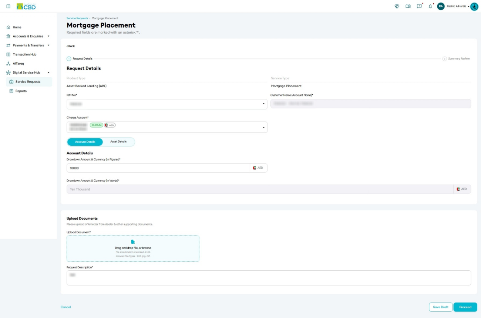The width and height of the screenshot is (481, 318).
Task: Click the Accounts & Enquiries bank icon
Action: tap(8, 36)
